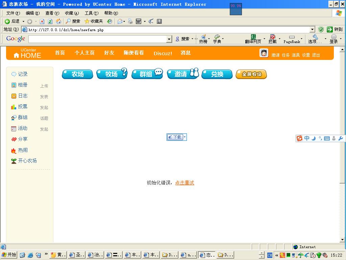Open 开心农场 in the left sidebar
This screenshot has width=346, height=260.
(27, 161)
